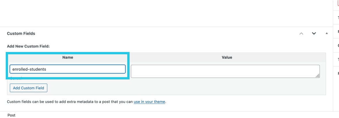The height and width of the screenshot is (118, 339).
Task: Move Custom Fields panel down
Action: 314,33
